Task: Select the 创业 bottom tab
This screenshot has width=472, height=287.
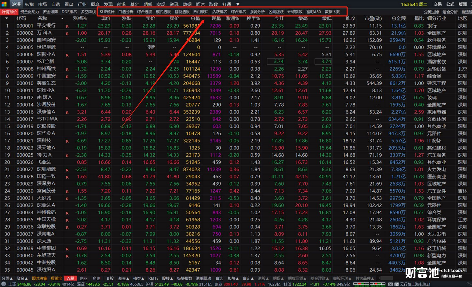Action: pos(84,278)
